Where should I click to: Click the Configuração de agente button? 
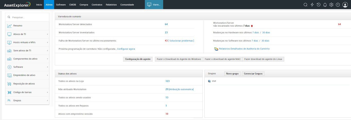coord(138,59)
